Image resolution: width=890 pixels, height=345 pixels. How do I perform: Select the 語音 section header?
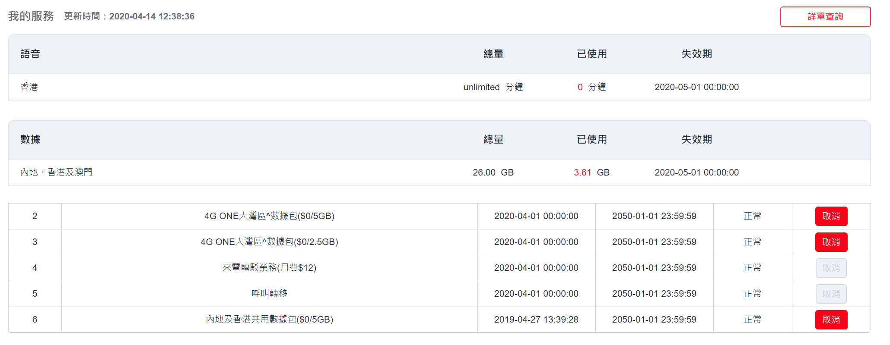[x=30, y=54]
